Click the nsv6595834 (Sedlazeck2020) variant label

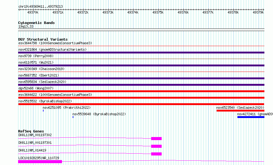click(42, 82)
